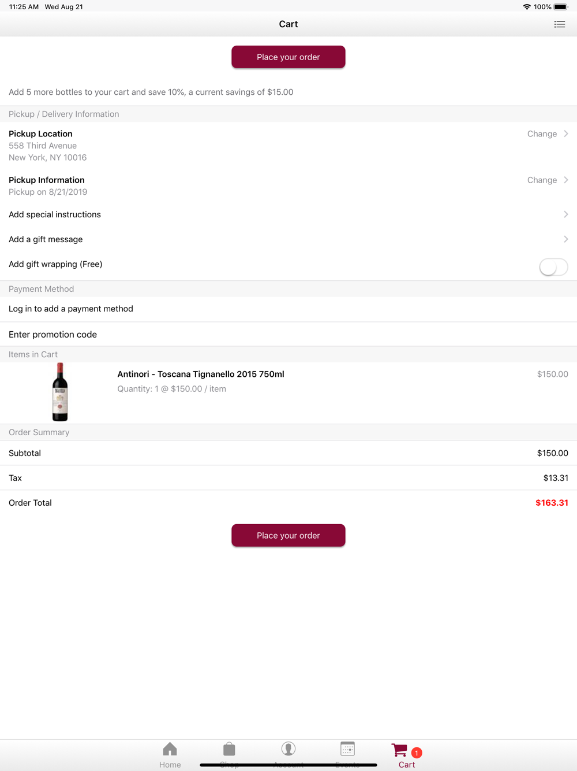Expand Pickup Information change chevron
The image size is (577, 771).
coord(566,180)
